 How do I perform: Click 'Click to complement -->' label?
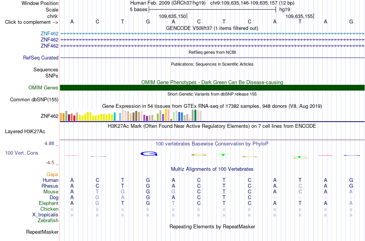pos(32,22)
